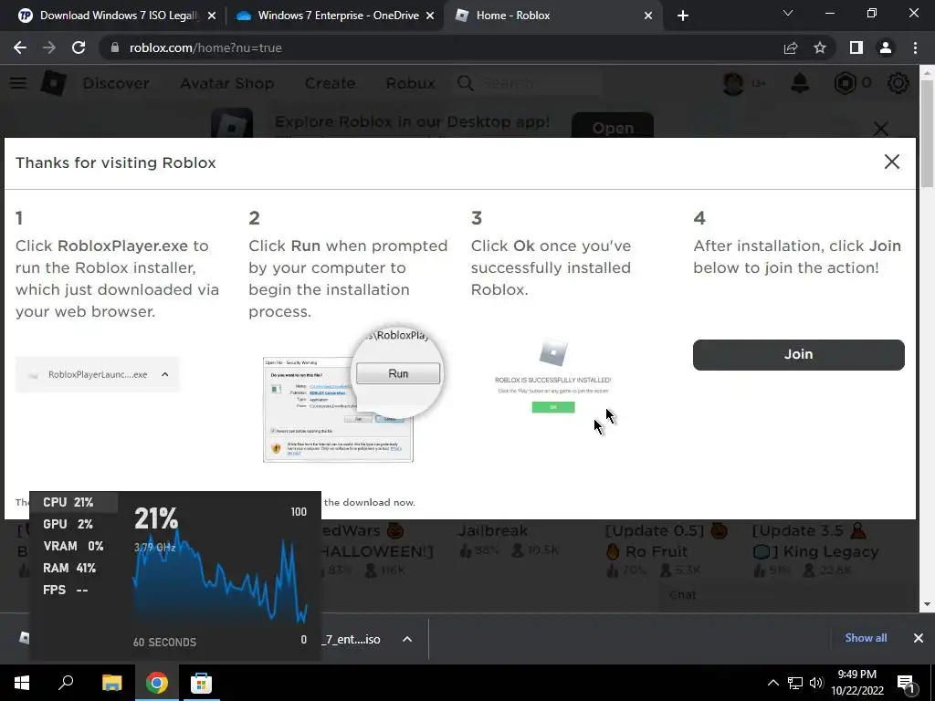Open Roblox avatar profile icon
The width and height of the screenshot is (935, 701).
tap(733, 83)
